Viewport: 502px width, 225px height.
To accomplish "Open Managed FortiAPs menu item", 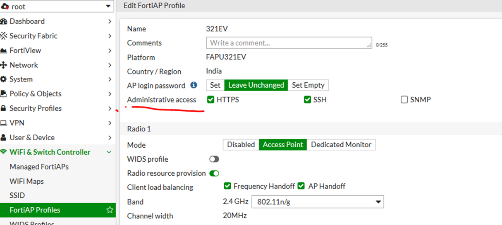I will pyautogui.click(x=39, y=167).
